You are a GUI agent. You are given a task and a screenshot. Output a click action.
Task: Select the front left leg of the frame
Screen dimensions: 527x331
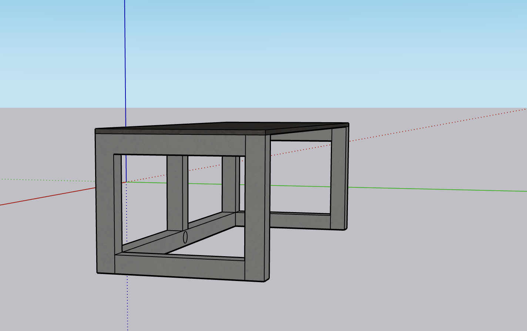[105, 204]
